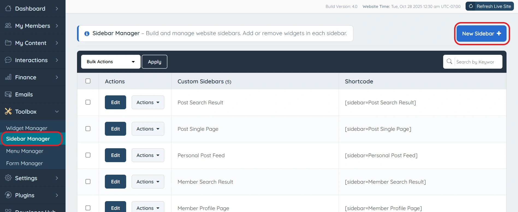Click shortcode text [sidebar=Personal Post Feed]
The image size is (518, 212).
(x=381, y=155)
